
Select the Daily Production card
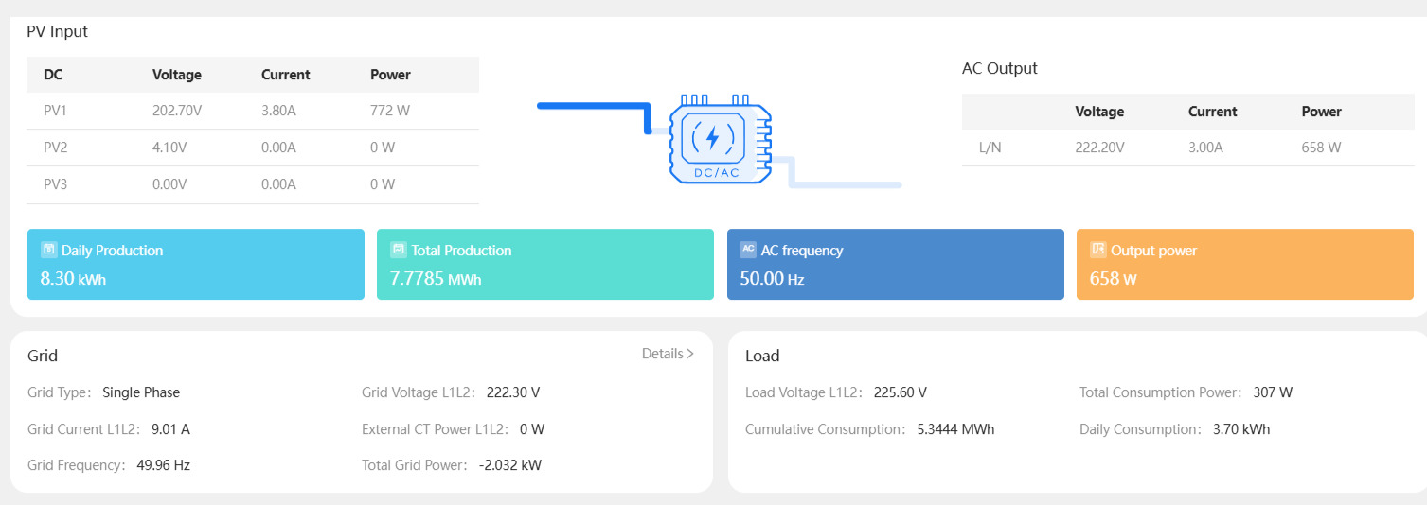click(x=196, y=264)
